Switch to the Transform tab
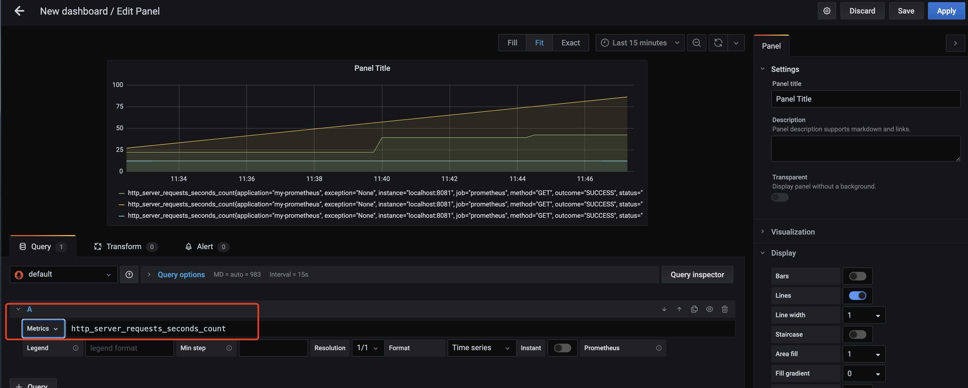Viewport: 968px width, 388px height. click(x=124, y=246)
